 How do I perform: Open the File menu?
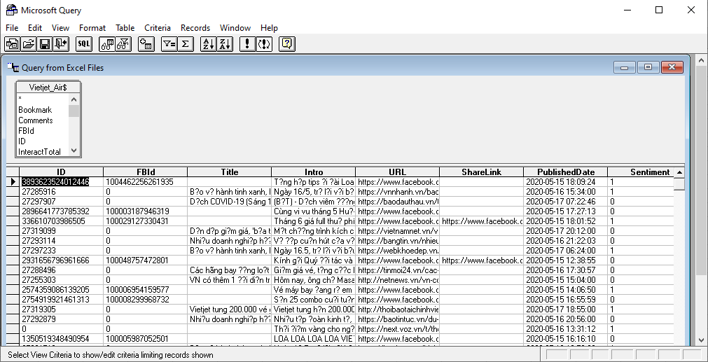point(12,28)
